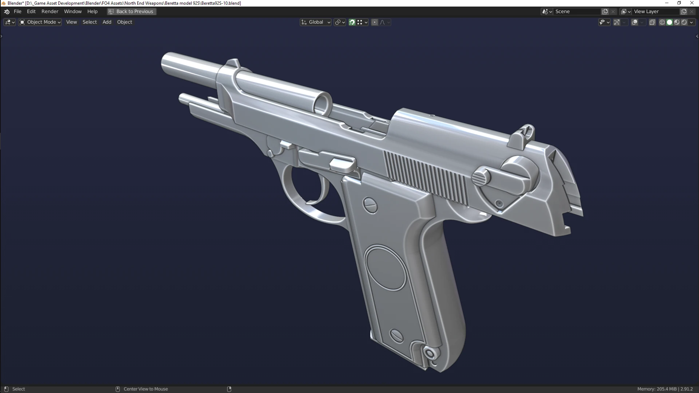Open the Window menu
Viewport: 699px width, 393px height.
(x=73, y=12)
